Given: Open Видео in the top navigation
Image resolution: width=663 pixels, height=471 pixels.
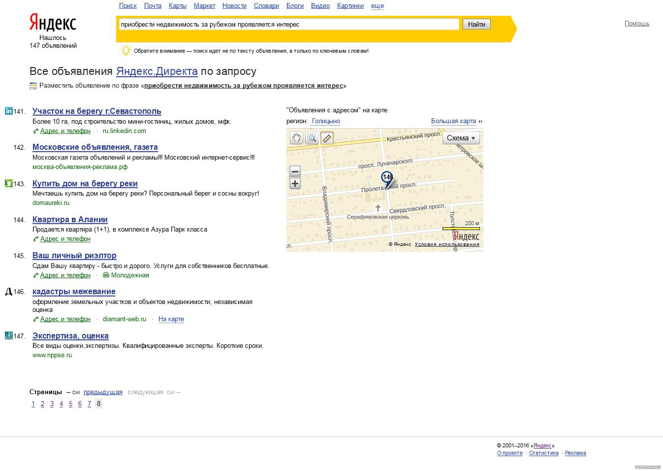Looking at the screenshot, I should [320, 6].
